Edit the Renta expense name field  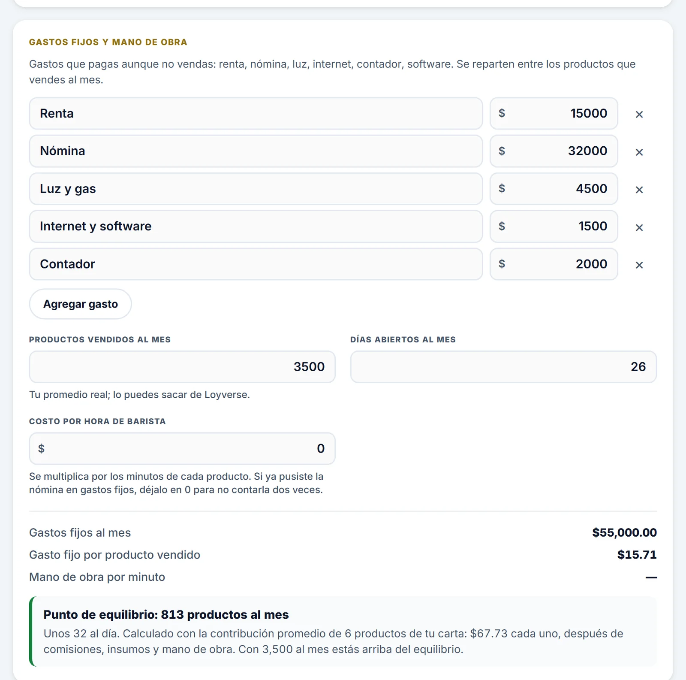point(256,113)
